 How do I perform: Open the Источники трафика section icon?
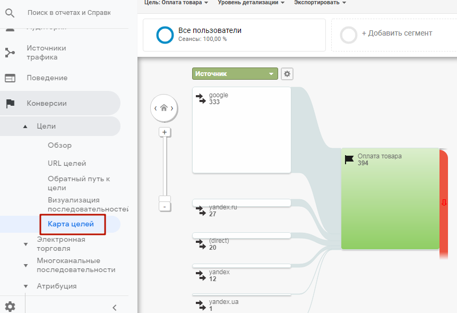tap(10, 53)
